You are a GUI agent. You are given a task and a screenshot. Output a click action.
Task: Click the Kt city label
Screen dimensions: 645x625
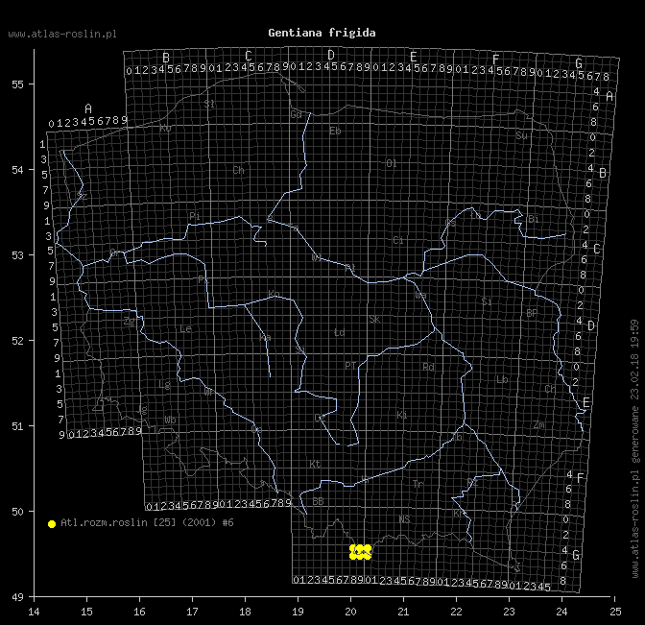[x=315, y=464]
